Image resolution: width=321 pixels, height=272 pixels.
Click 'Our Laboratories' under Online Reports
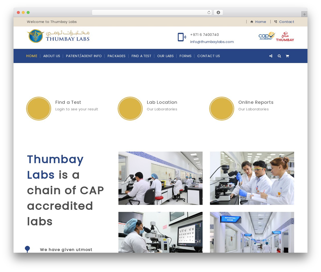[x=254, y=109]
